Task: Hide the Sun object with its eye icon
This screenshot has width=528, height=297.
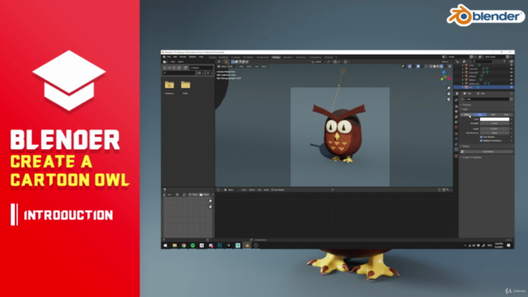Action: click(x=511, y=87)
